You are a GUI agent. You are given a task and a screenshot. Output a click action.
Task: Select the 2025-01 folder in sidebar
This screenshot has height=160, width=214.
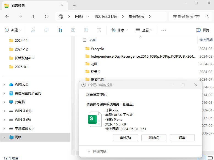[21, 67]
